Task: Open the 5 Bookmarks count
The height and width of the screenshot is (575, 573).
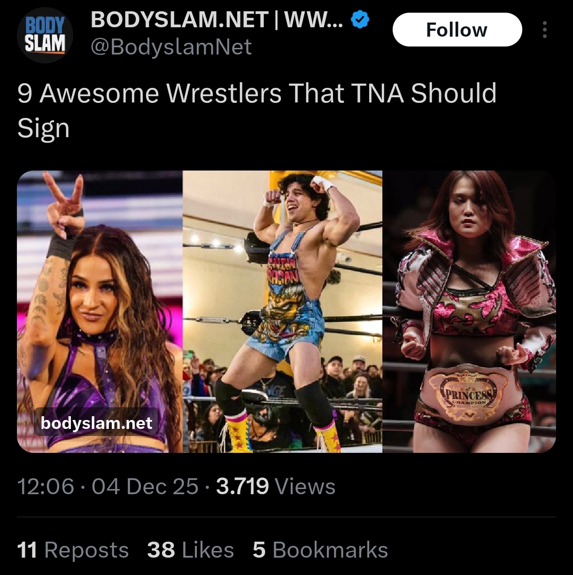Action: point(320,550)
